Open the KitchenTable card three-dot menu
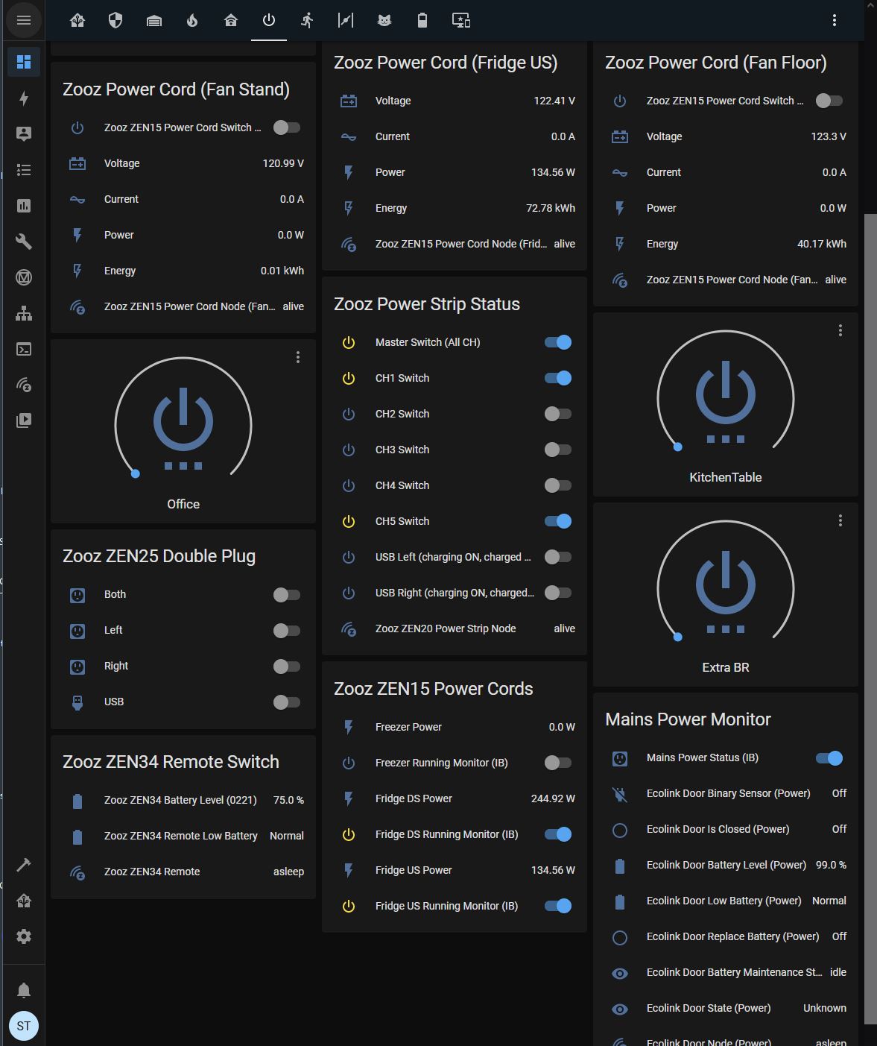Screen dimensions: 877x1046 click(x=840, y=330)
